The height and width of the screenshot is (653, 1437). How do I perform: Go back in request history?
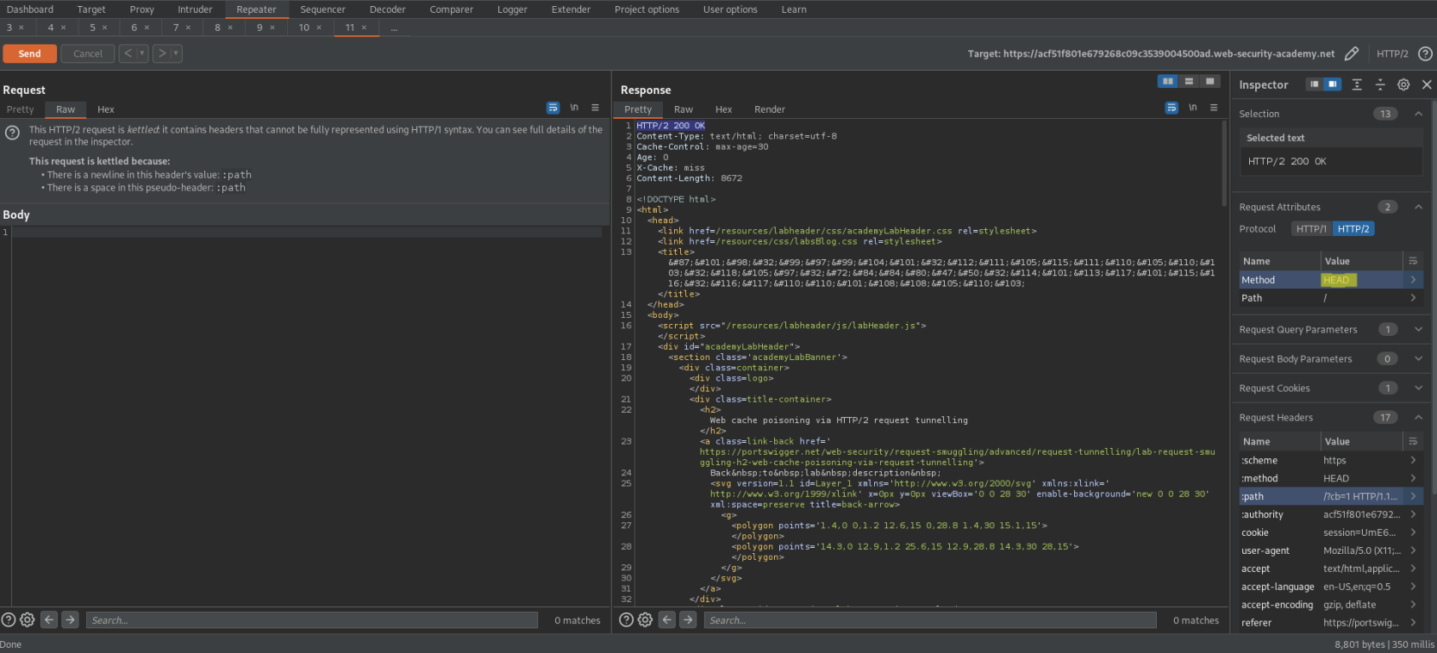(128, 53)
